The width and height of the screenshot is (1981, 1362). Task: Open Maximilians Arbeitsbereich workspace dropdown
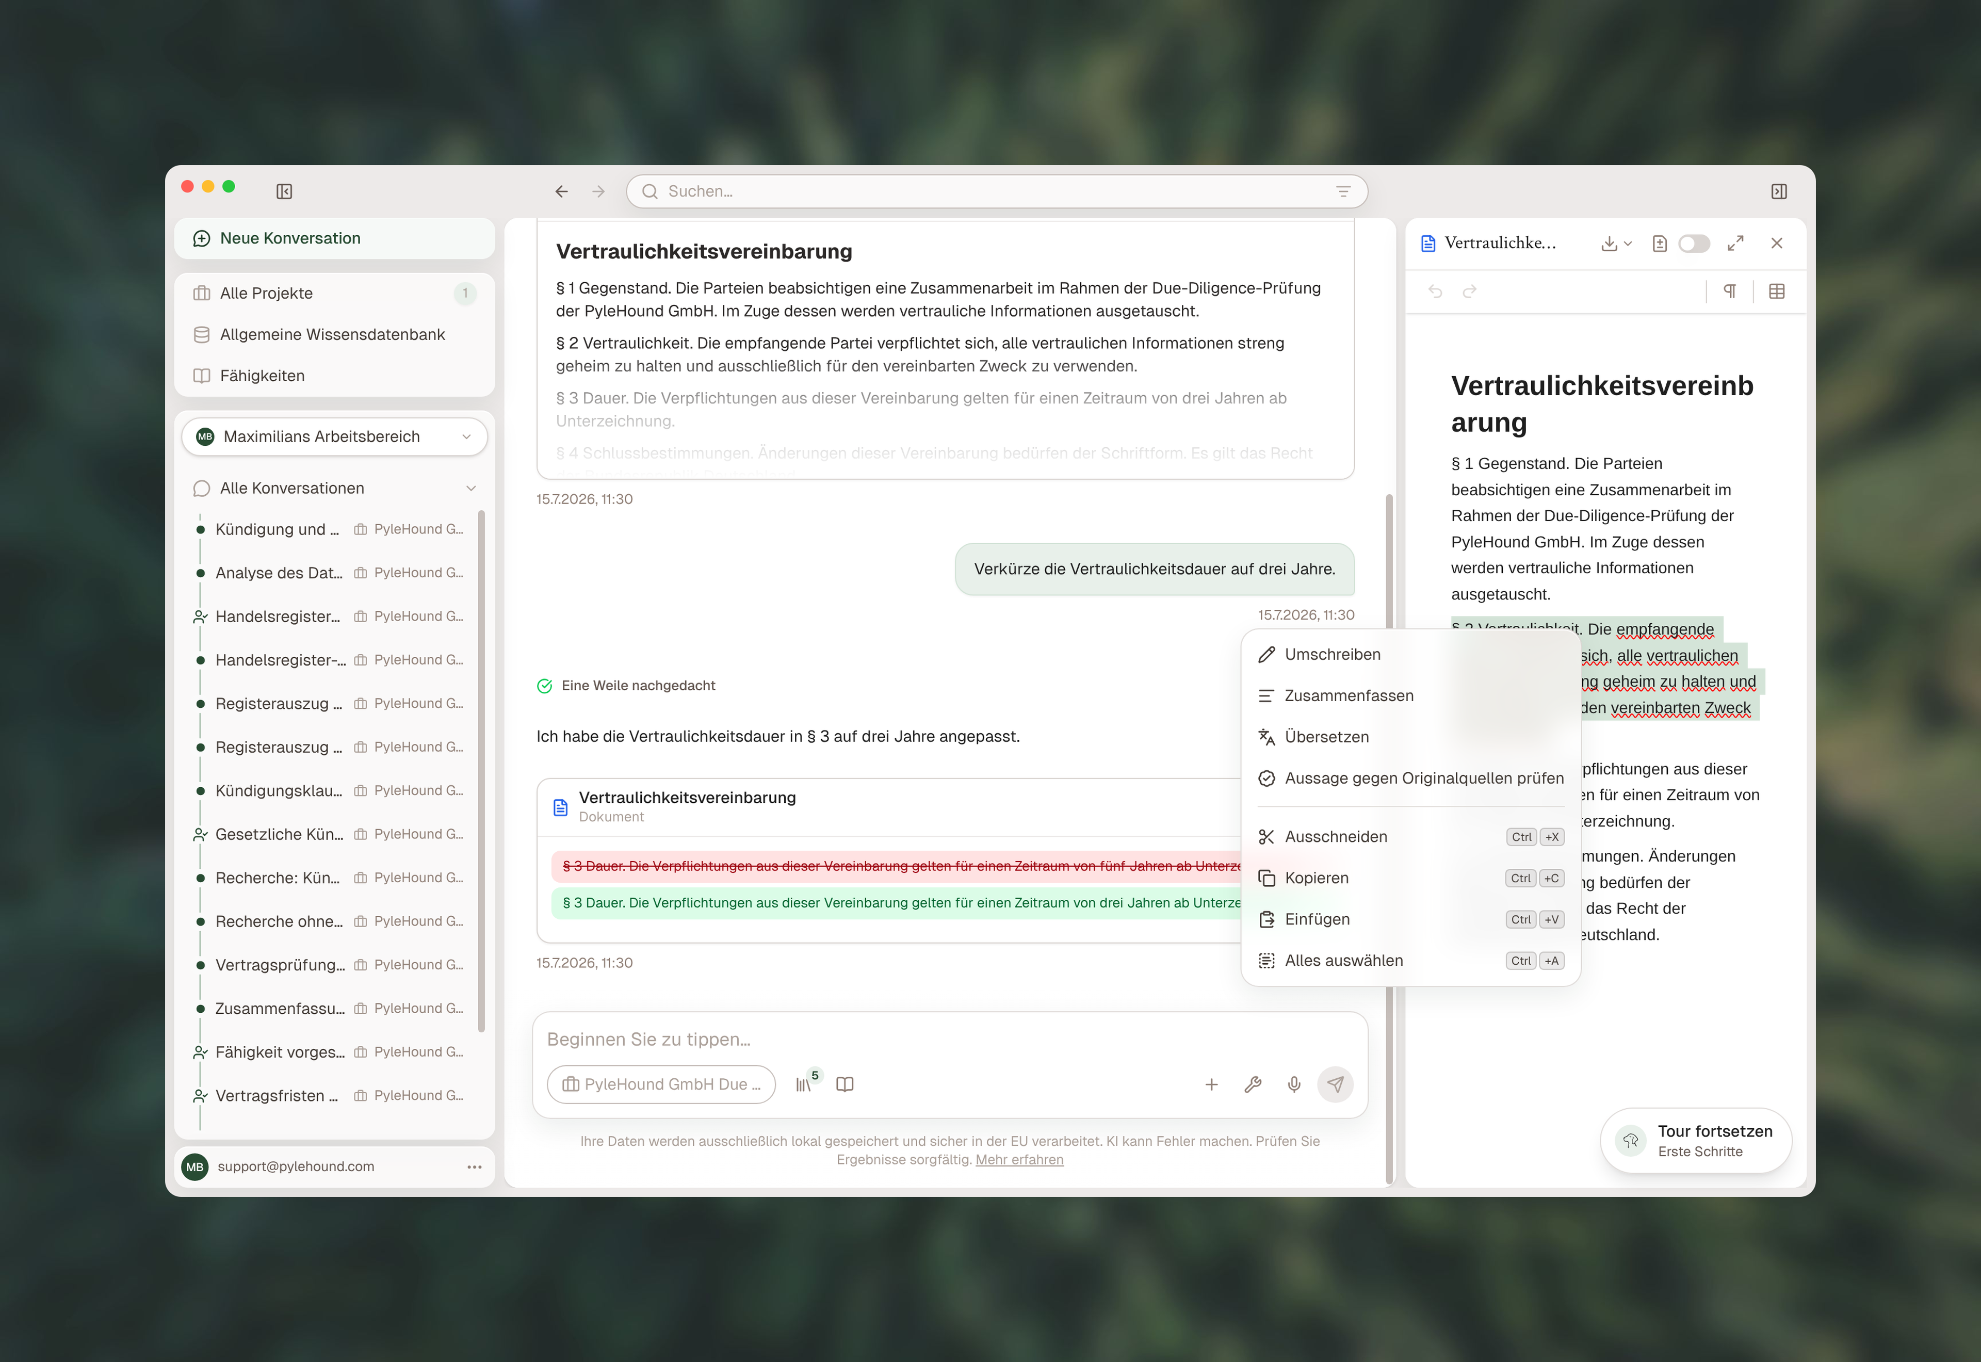[x=334, y=436]
